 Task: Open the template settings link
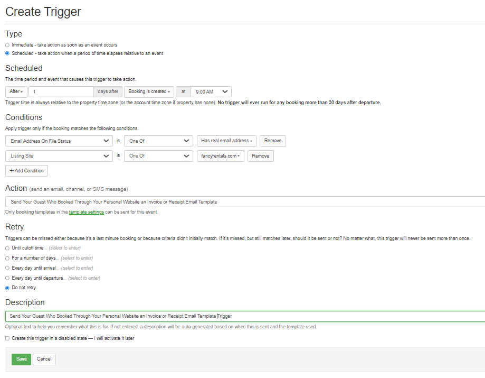point(82,212)
